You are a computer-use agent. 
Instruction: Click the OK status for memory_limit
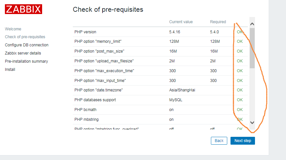240,41
